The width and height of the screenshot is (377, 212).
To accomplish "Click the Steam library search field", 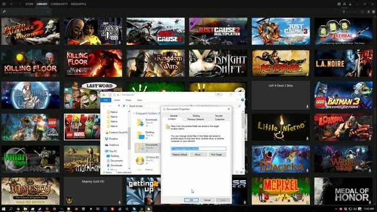I will tap(27, 12).
